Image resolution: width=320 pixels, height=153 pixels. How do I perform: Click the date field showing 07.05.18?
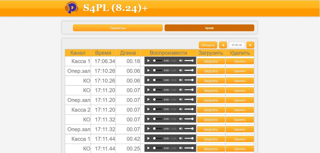point(236,45)
